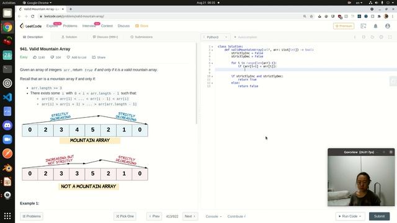Open the Interview nav item
The width and height of the screenshot is (397, 223).
(89, 26)
